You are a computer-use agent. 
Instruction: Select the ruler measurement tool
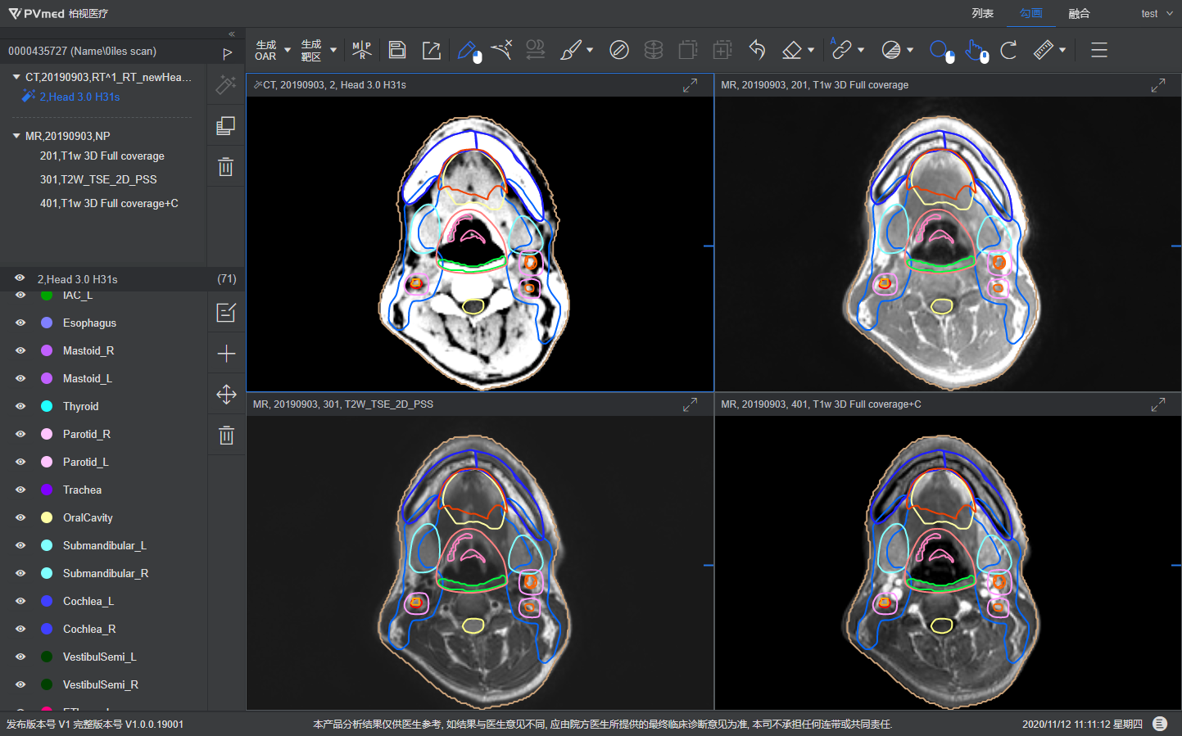click(1043, 50)
